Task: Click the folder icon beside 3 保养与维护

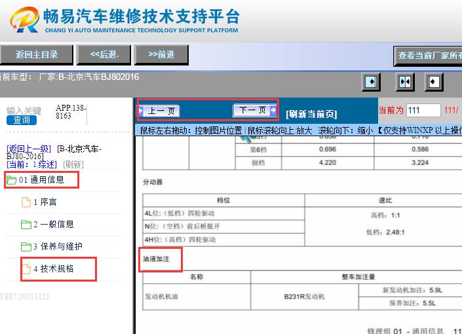Action: coord(26,246)
